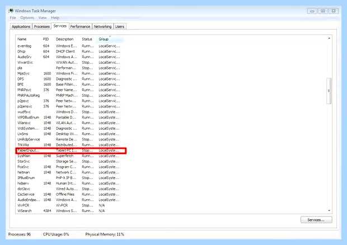Select the Dhcp service row
Viewport: 347px width, 245px height.
pyautogui.click(x=69, y=51)
